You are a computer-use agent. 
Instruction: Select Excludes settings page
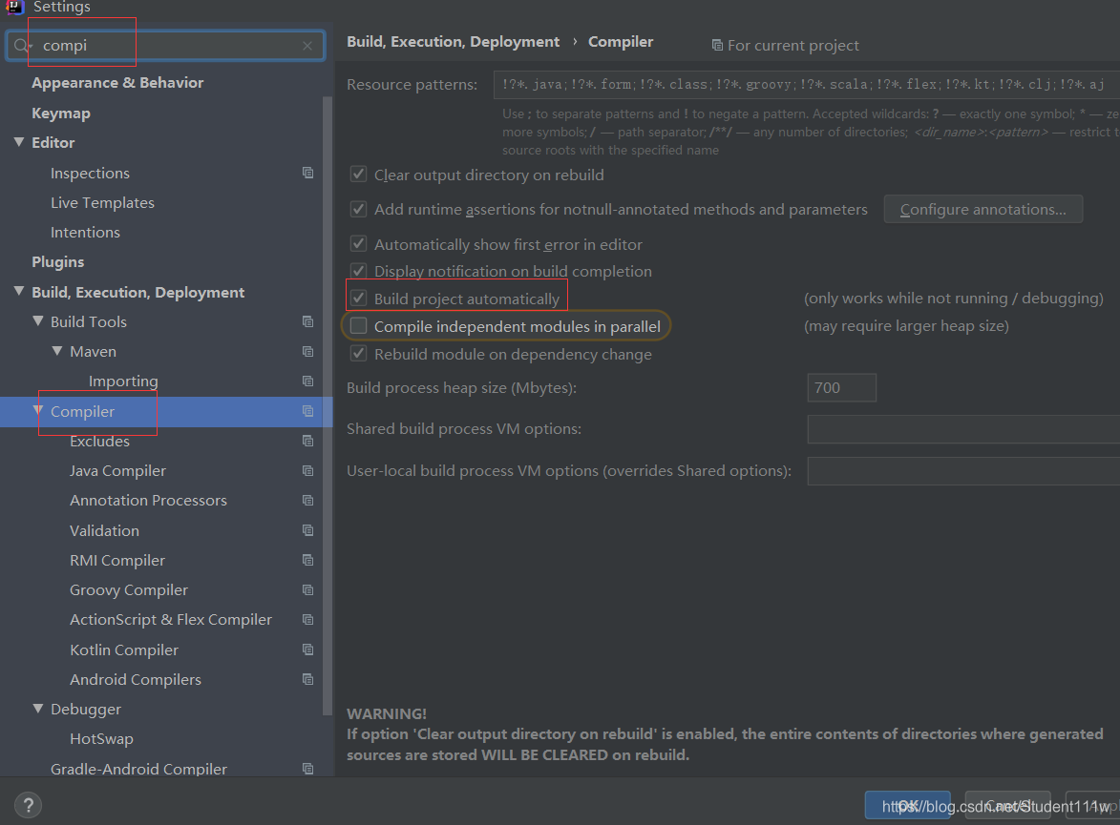[x=99, y=441]
